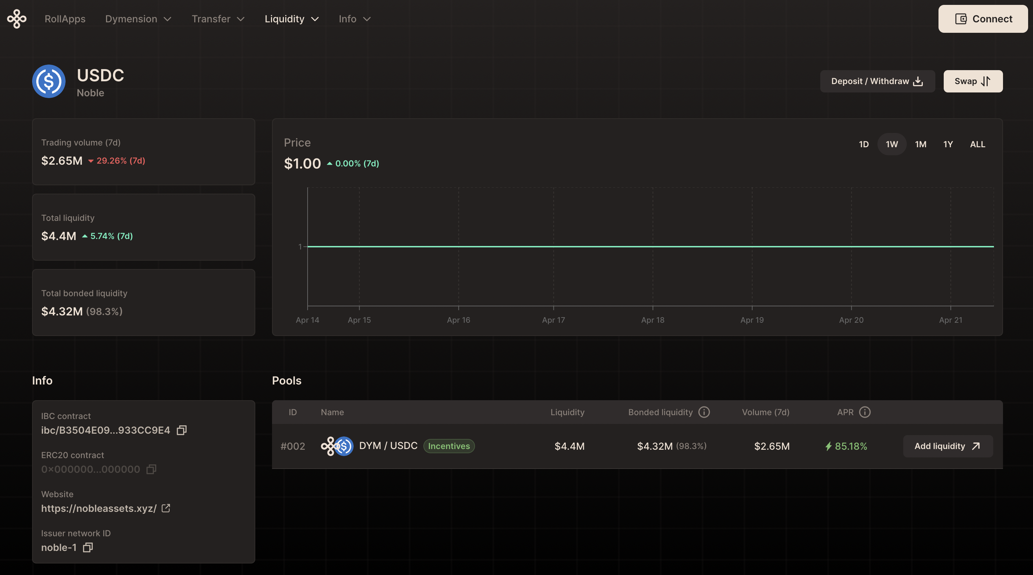Copy the IBC contract address

click(x=182, y=430)
